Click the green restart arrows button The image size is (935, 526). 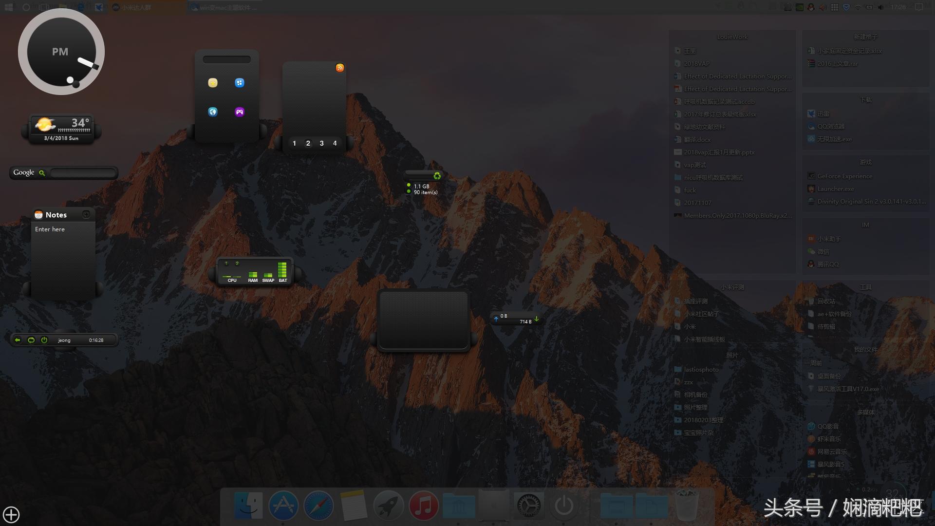31,340
